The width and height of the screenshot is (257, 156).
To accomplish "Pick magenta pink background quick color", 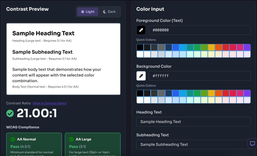I will coord(240,93).
